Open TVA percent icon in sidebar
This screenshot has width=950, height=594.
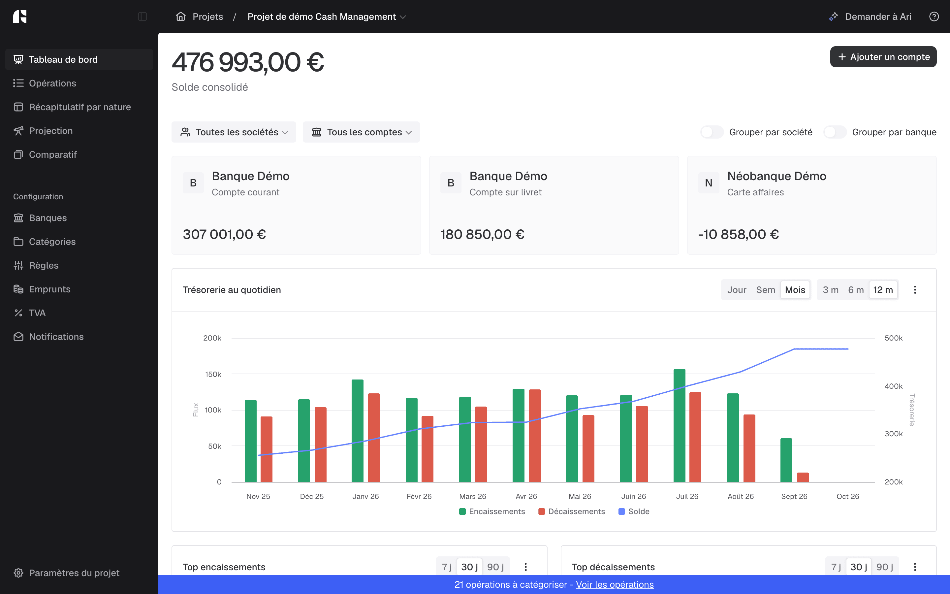pyautogui.click(x=18, y=313)
